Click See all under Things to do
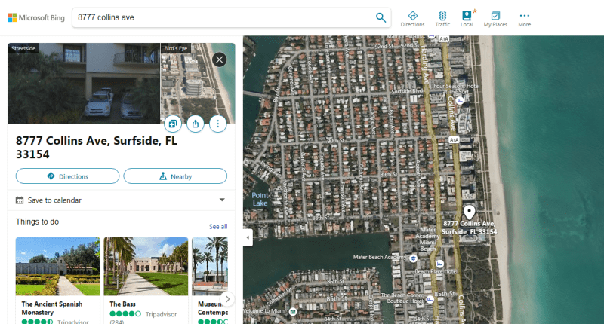Image resolution: width=604 pixels, height=324 pixels. pos(218,226)
